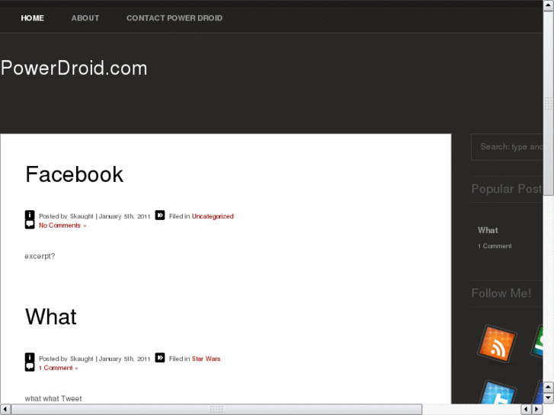Go to the Home menu item

(x=33, y=18)
